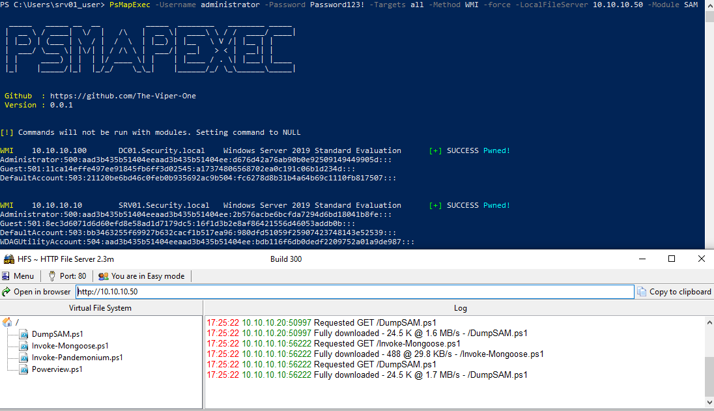This screenshot has width=714, height=411.
Task: Click the DC01.Security.local hostname in PowerShell
Action: [x=162, y=150]
